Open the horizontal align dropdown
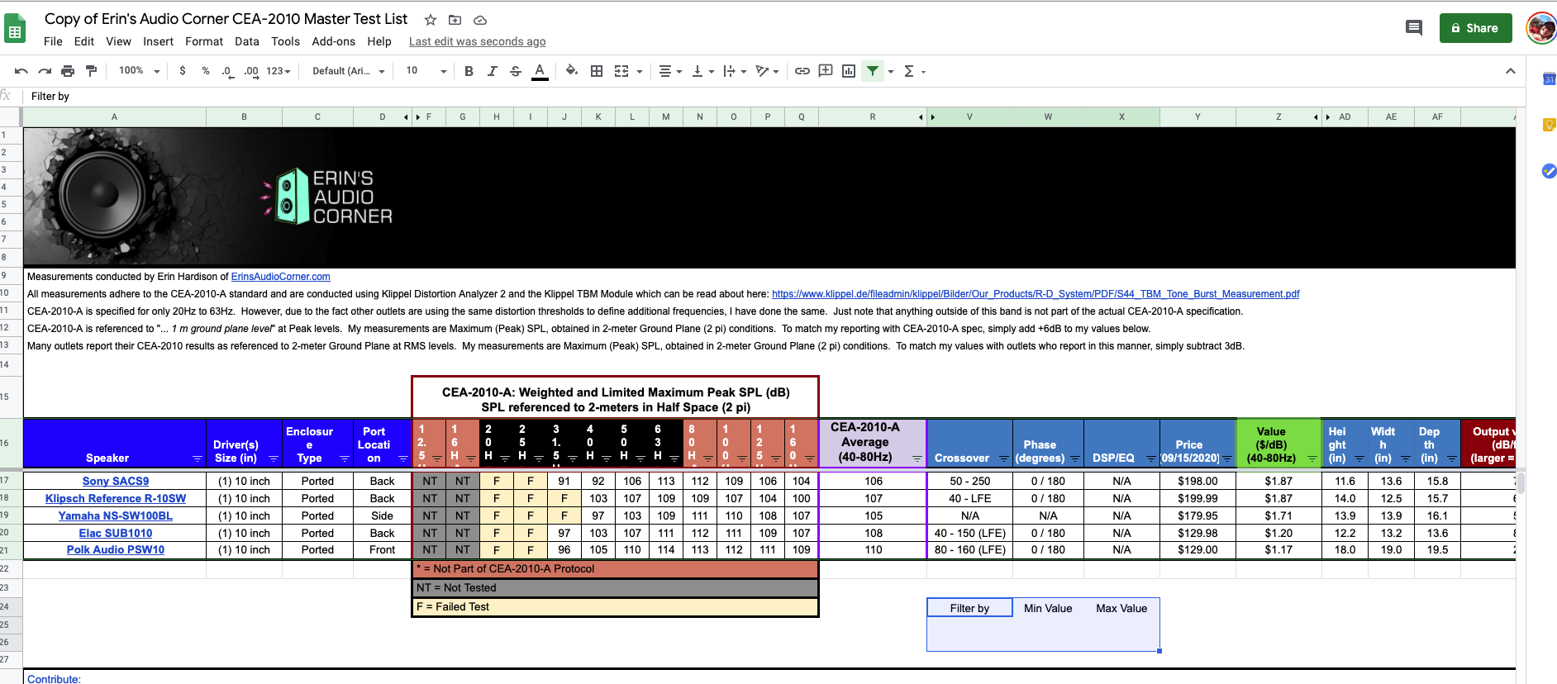Image resolution: width=1557 pixels, height=684 pixels. [x=670, y=71]
